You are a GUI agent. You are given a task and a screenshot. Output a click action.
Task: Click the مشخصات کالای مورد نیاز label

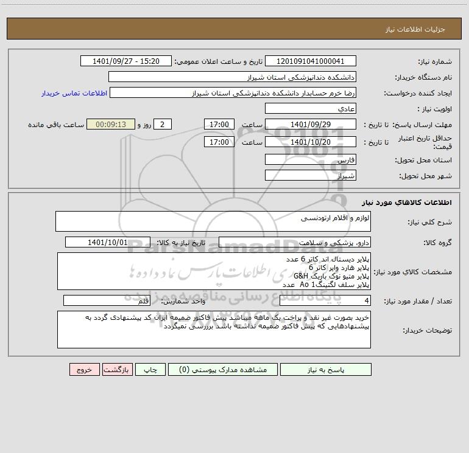point(413,272)
